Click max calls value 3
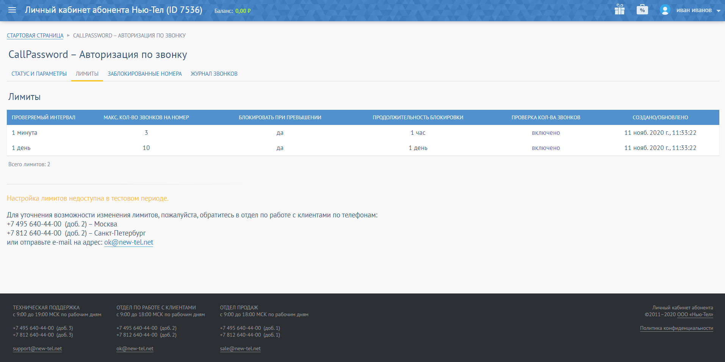The height and width of the screenshot is (362, 725). pyautogui.click(x=146, y=133)
